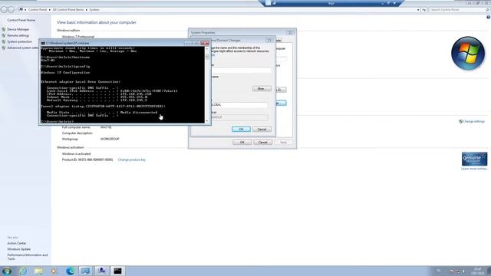
Task: Click the Computer name input field
Action: (x=242, y=71)
